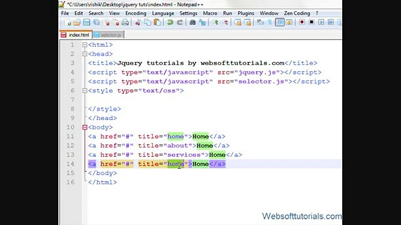Open the Language menu
This screenshot has width=401, height=225.
(x=163, y=13)
